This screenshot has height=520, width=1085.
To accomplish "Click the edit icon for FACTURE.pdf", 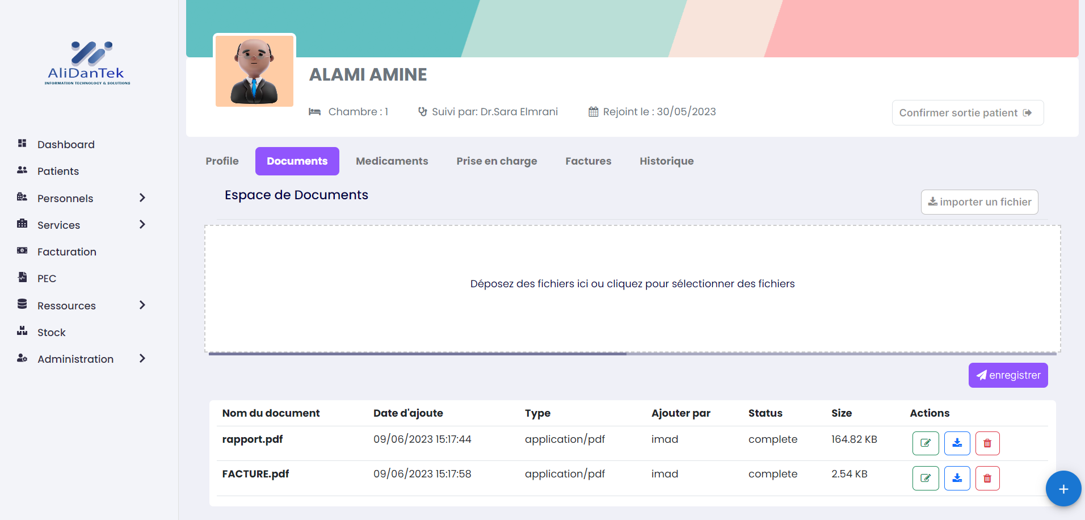I will pos(925,478).
